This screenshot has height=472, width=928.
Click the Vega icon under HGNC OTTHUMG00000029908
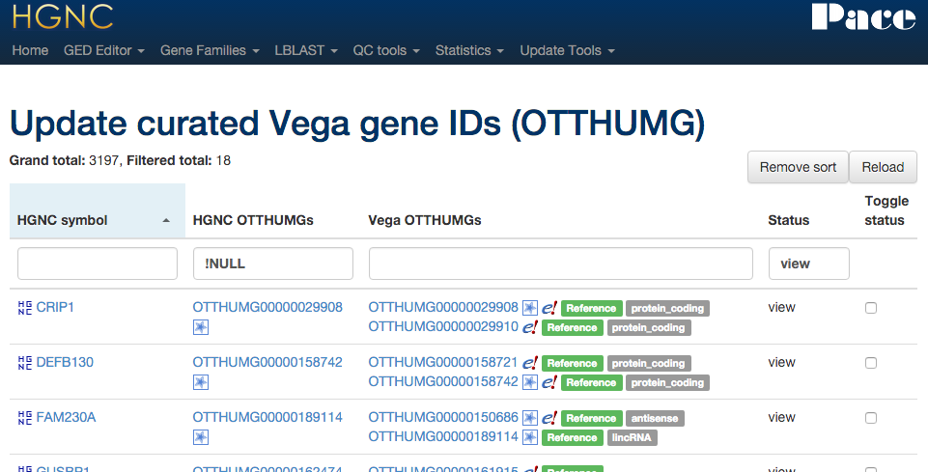click(x=201, y=327)
